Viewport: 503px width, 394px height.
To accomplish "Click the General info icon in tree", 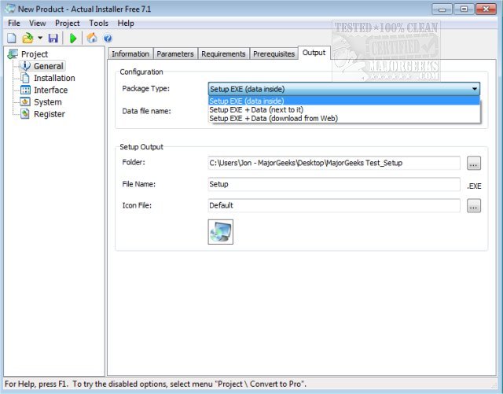I will pos(25,66).
